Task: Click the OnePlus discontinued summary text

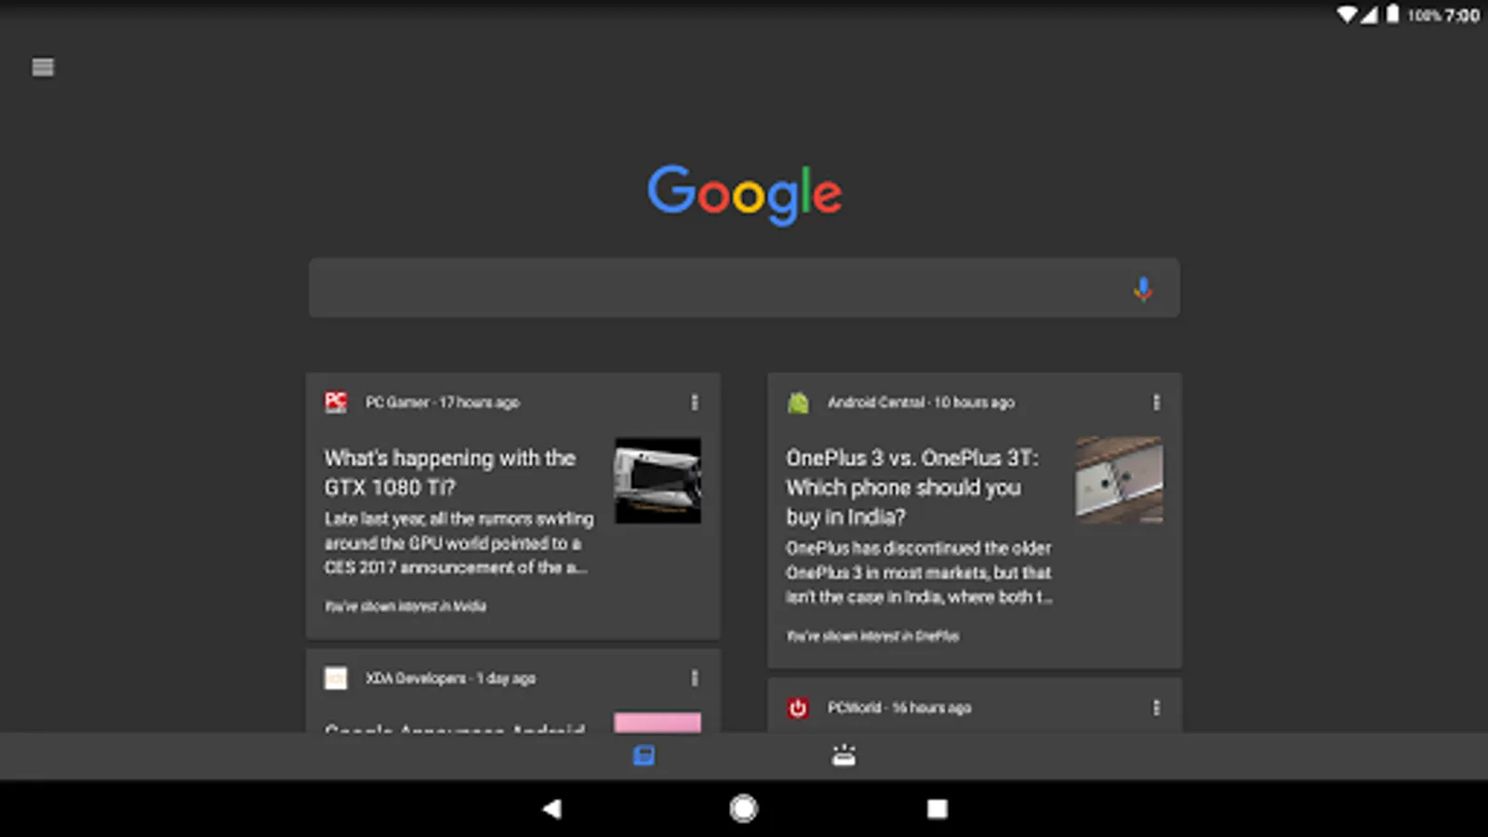Action: (x=919, y=573)
